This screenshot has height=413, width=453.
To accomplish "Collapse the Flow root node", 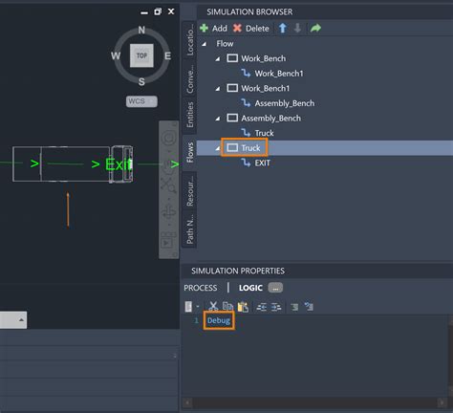I will tap(205, 44).
